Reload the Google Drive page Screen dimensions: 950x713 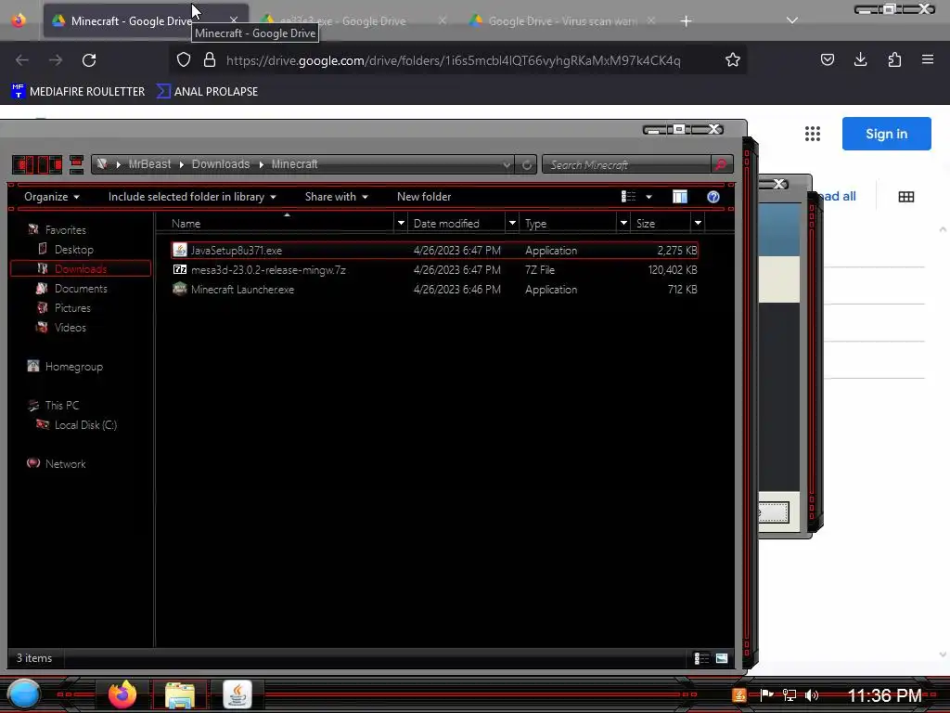(89, 60)
